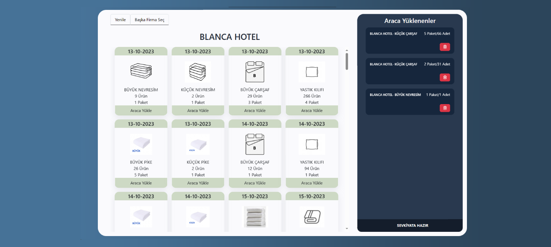The image size is (551, 247).
Task: Click the bed sheet icon dated 14-10-2023
Action: [x=255, y=144]
